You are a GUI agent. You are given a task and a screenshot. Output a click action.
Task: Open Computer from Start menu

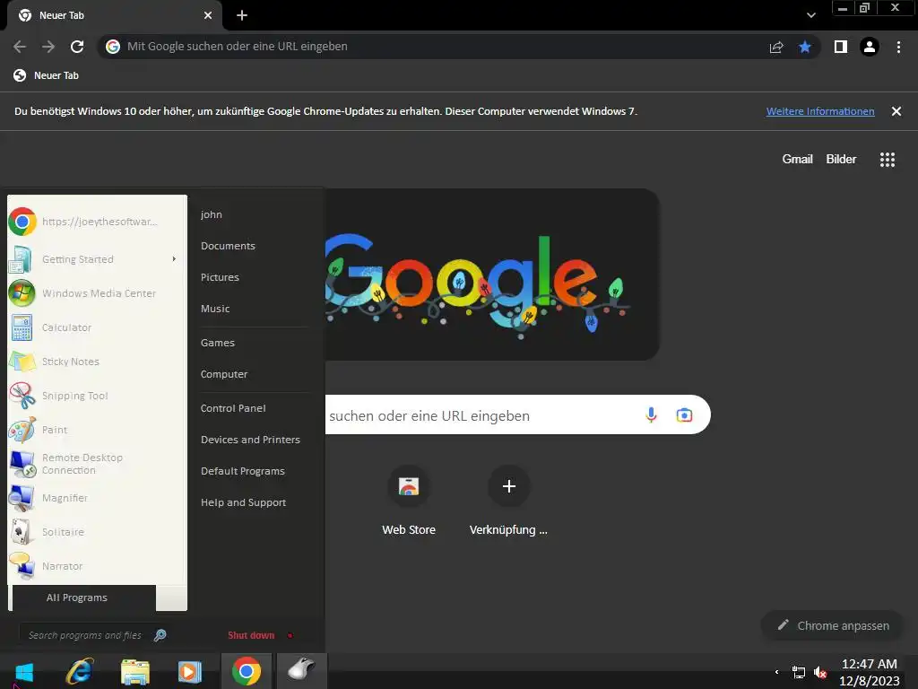pyautogui.click(x=223, y=374)
